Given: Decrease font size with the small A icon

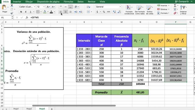Looking at the screenshot, I should click(53, 7).
